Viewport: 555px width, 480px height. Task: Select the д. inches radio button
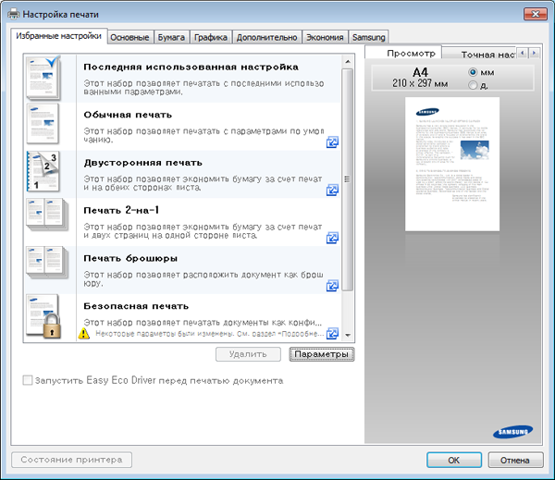coord(474,85)
